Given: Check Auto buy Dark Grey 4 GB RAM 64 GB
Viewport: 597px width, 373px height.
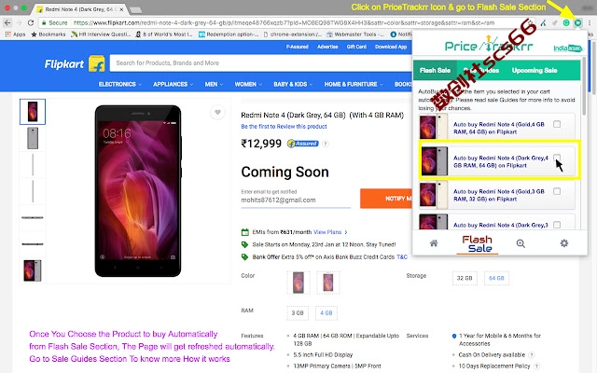Looking at the screenshot, I should 557,158.
